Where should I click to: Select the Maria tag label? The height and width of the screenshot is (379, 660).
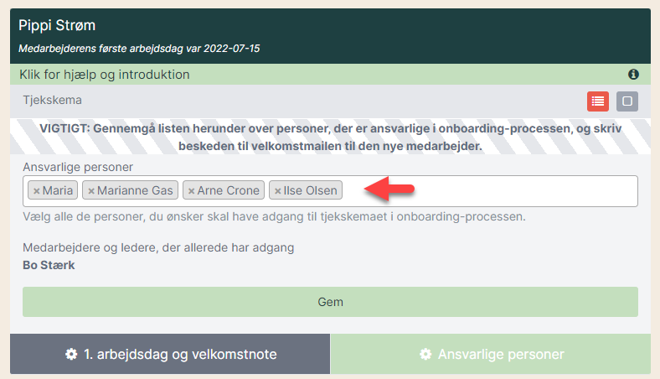pyautogui.click(x=58, y=191)
